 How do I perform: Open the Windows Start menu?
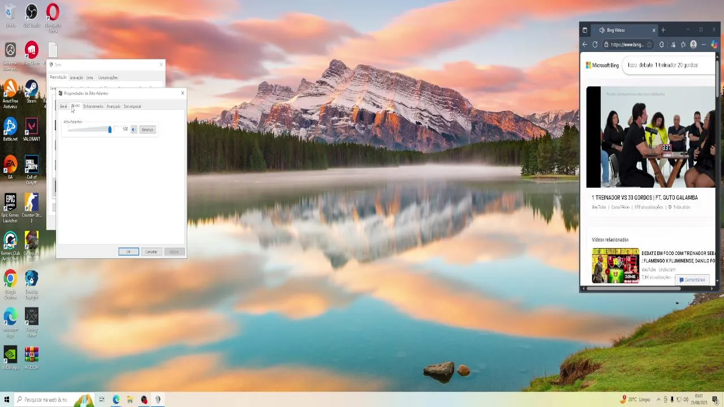[x=7, y=400]
